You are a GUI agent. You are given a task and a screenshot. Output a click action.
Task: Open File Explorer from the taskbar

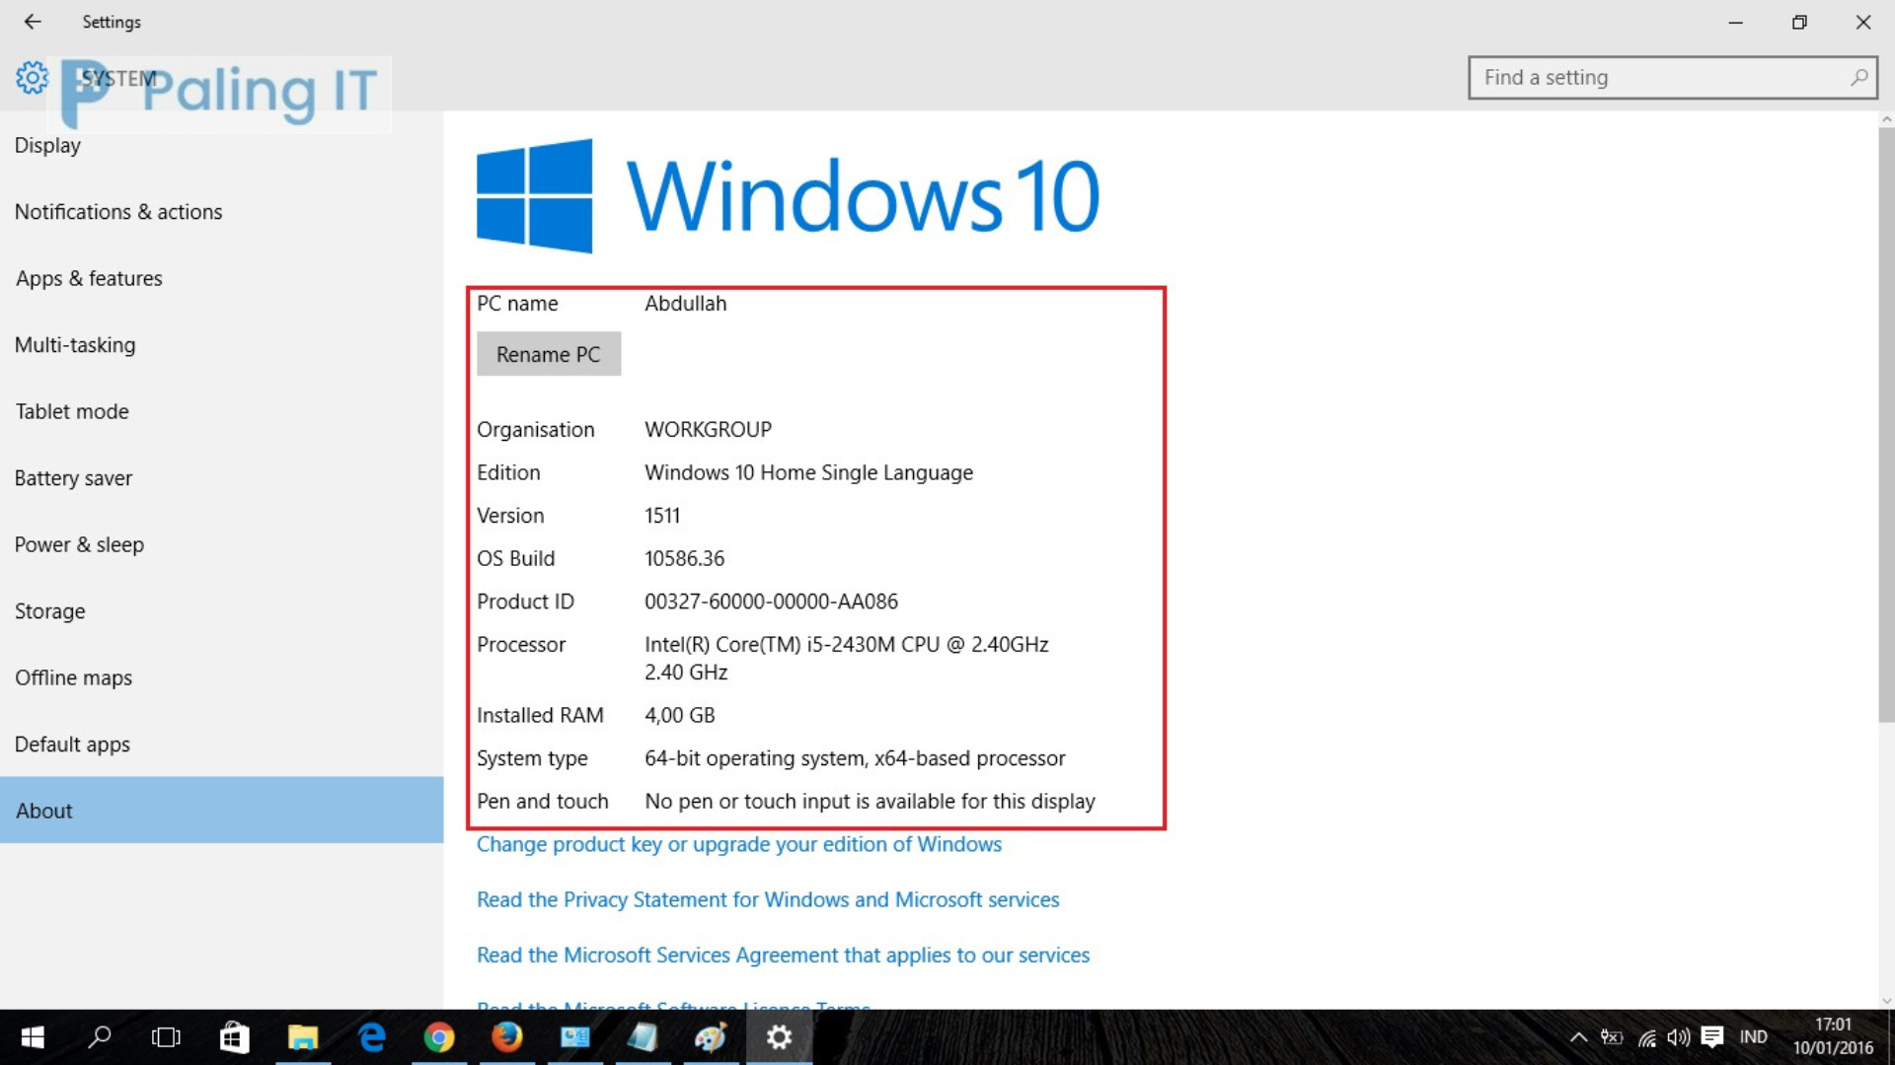tap(302, 1037)
